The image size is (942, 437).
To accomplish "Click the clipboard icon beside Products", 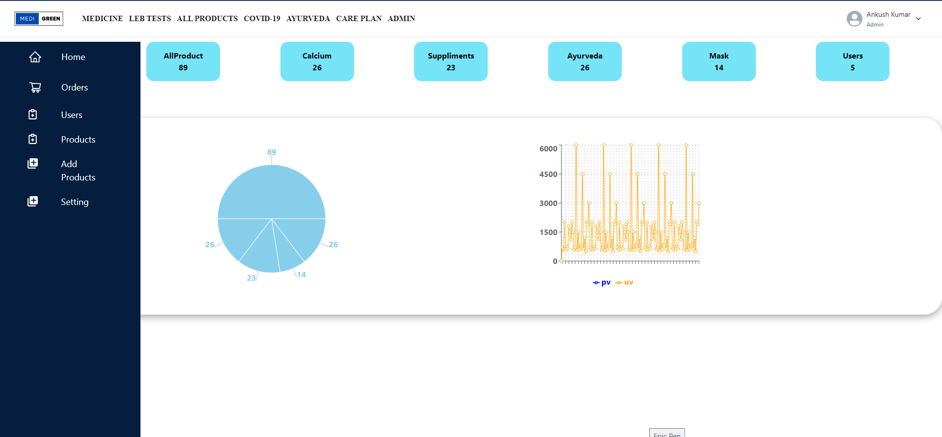I will point(33,139).
